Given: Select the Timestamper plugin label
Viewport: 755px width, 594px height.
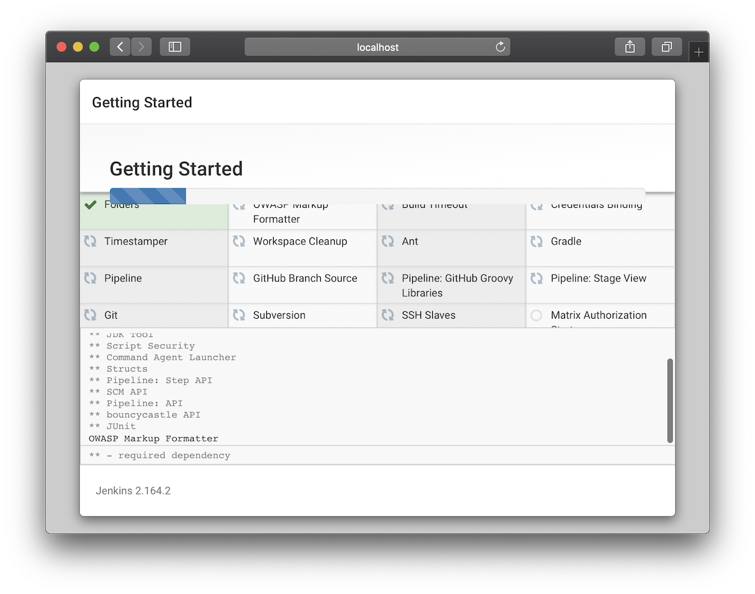Looking at the screenshot, I should point(136,241).
